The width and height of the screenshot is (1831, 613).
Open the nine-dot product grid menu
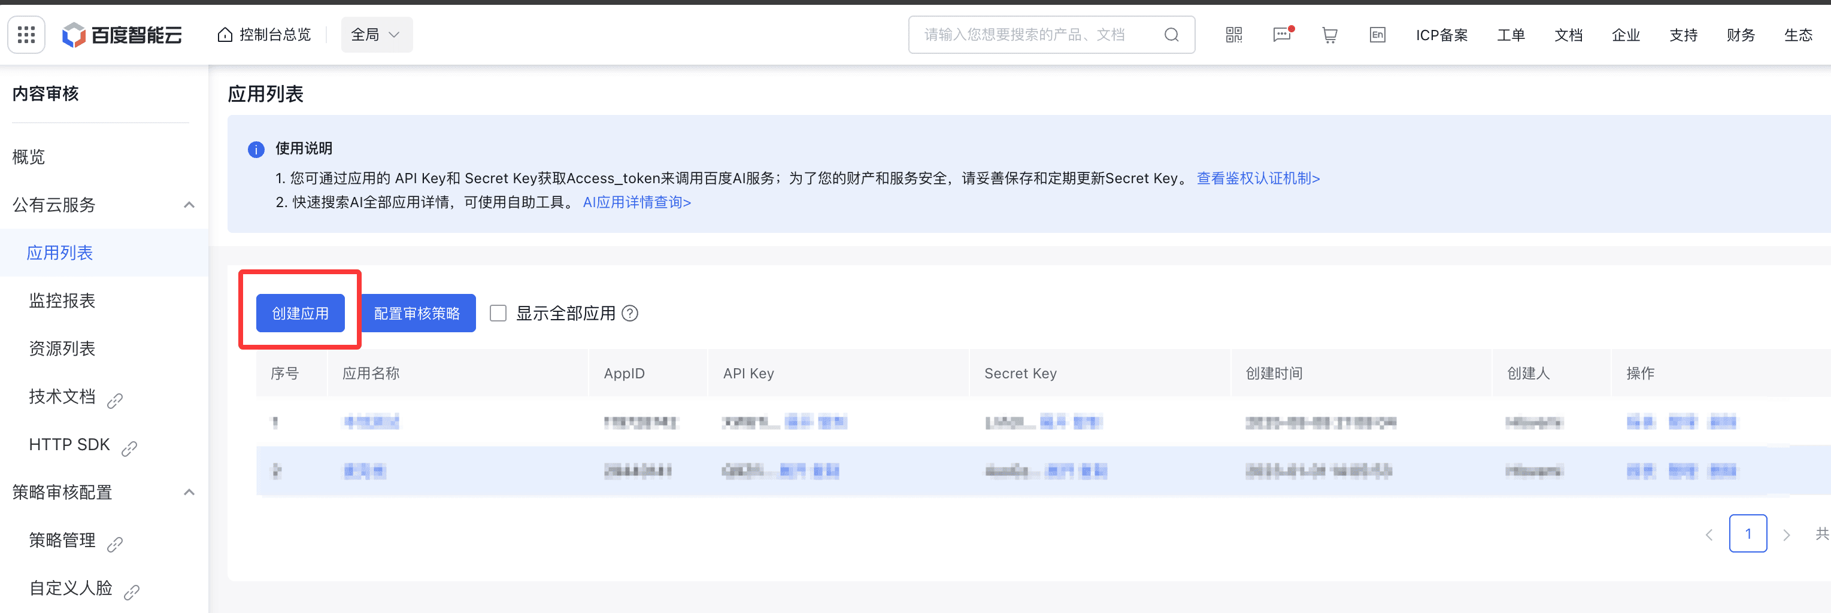coord(26,35)
